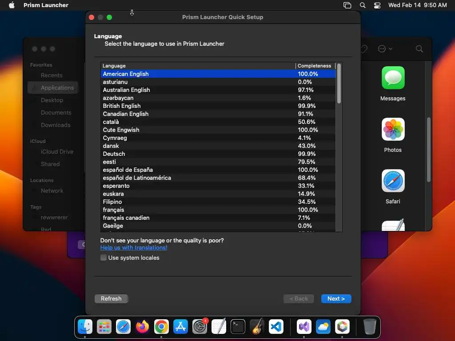
Task: Open the Apple menu
Action: pyautogui.click(x=12, y=5)
